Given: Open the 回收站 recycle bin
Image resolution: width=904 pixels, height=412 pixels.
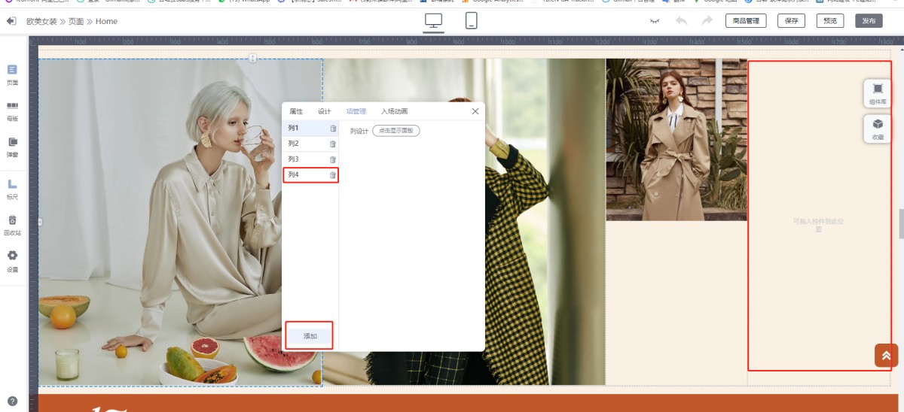Looking at the screenshot, I should pos(12,224).
